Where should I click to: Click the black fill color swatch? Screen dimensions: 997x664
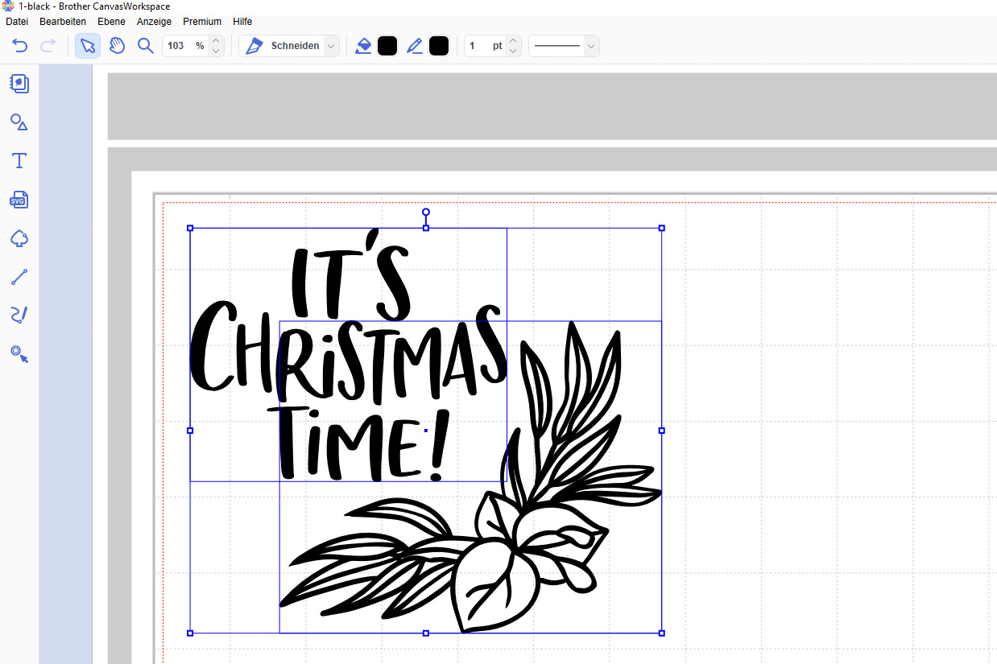coord(387,46)
